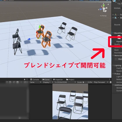Click the Game view Scale slider
This screenshot has height=122, width=122.
tap(85, 82)
